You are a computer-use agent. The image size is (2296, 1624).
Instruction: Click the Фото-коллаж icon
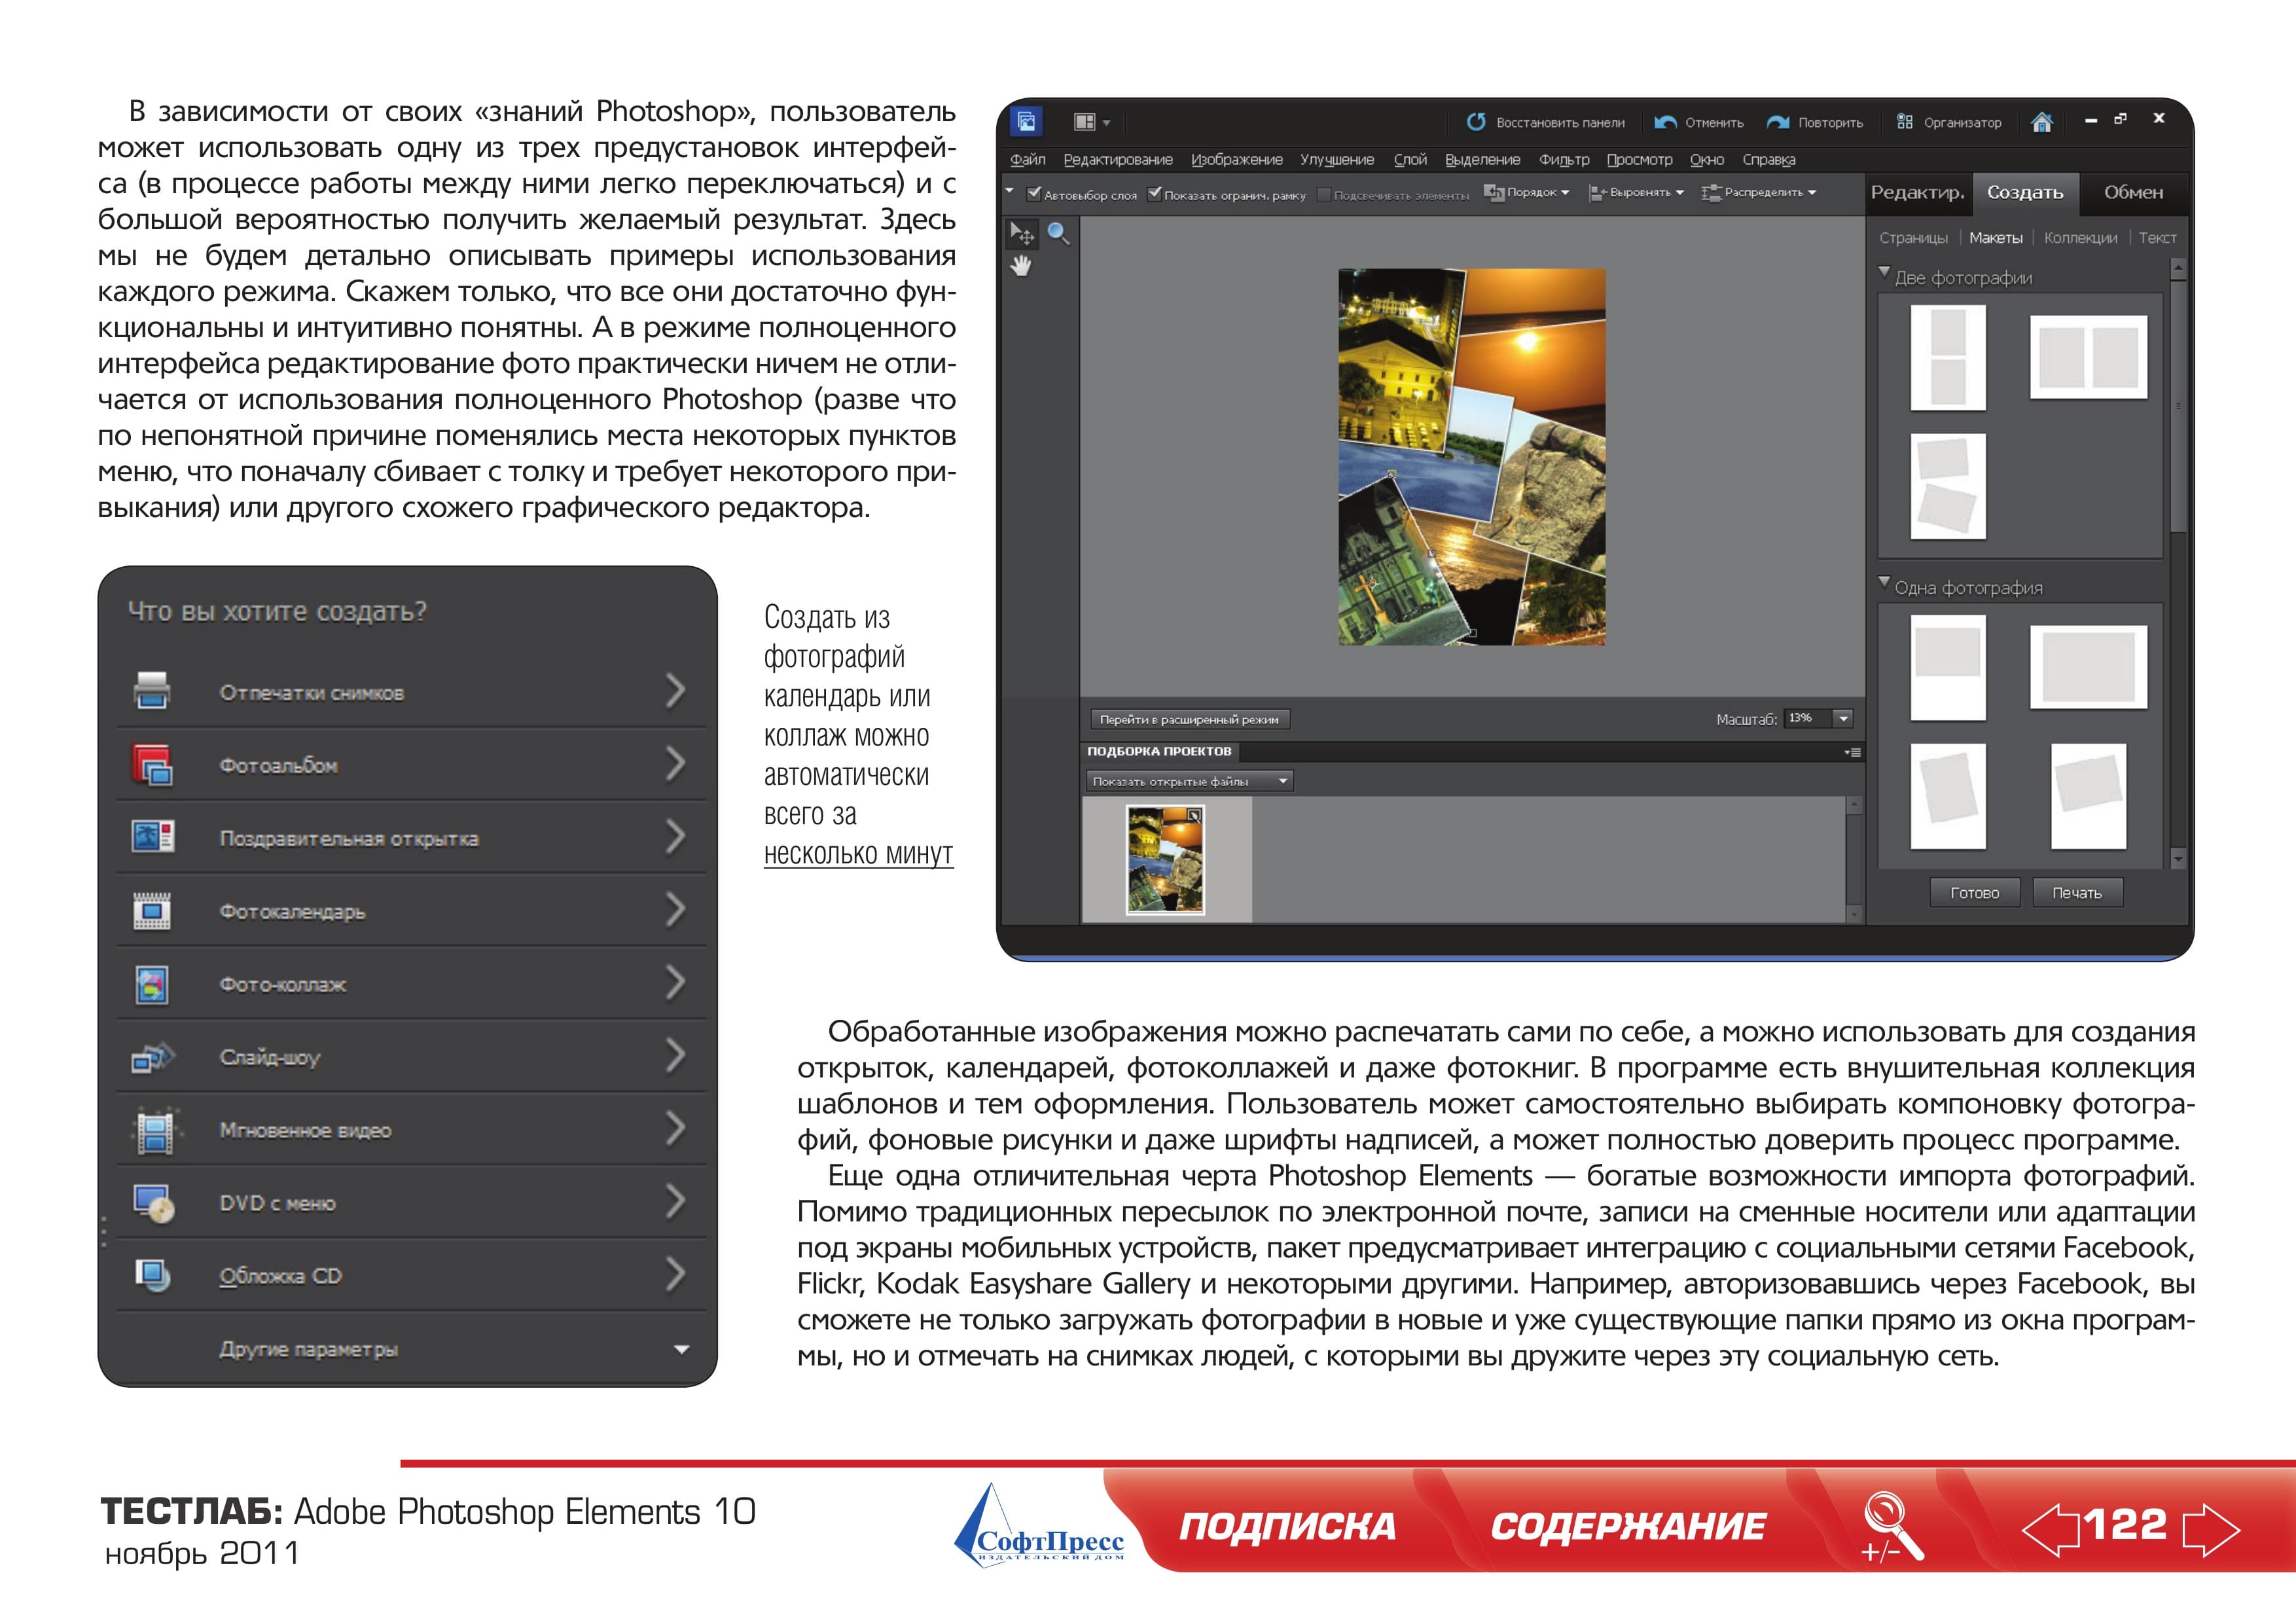(152, 984)
